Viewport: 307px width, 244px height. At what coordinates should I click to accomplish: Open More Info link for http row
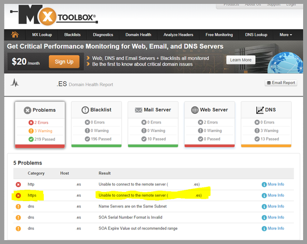pos(276,184)
